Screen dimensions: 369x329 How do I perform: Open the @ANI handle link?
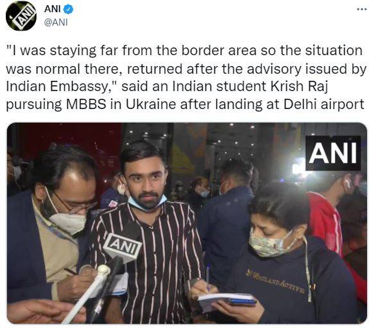(x=56, y=22)
